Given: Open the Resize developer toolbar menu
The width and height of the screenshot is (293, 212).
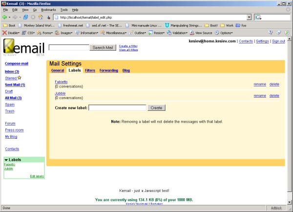Looking at the screenshot, I should pos(156,33).
